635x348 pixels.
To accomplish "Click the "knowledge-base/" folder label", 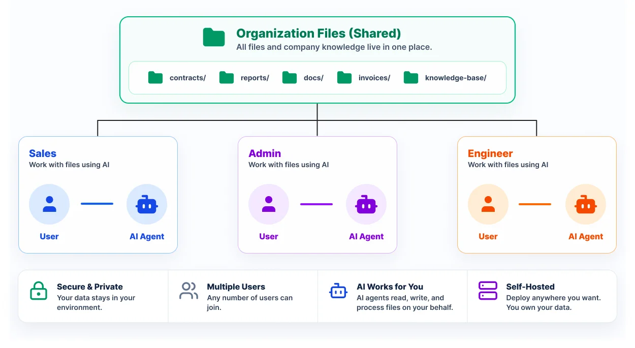I will (456, 78).
